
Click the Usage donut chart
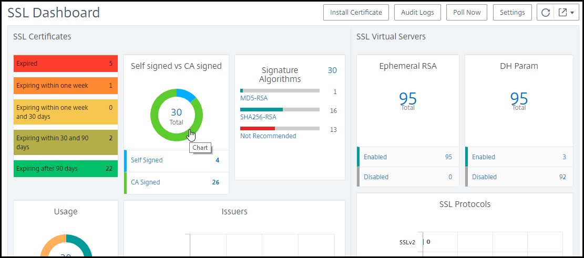point(66,245)
